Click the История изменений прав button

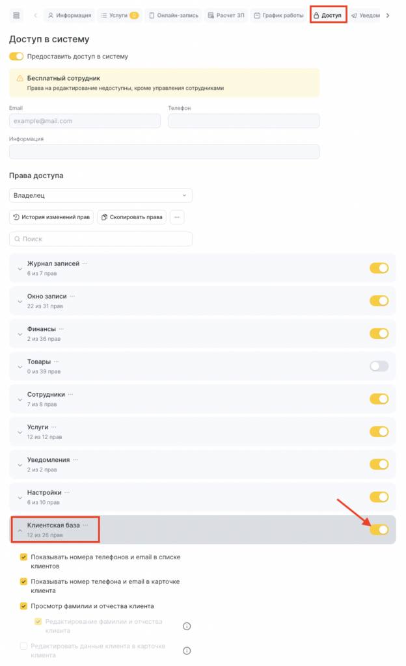click(x=51, y=217)
